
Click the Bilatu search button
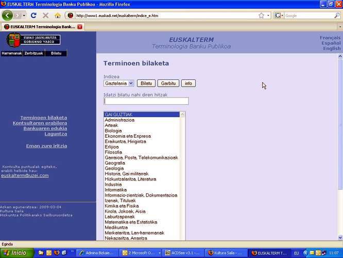[146, 83]
